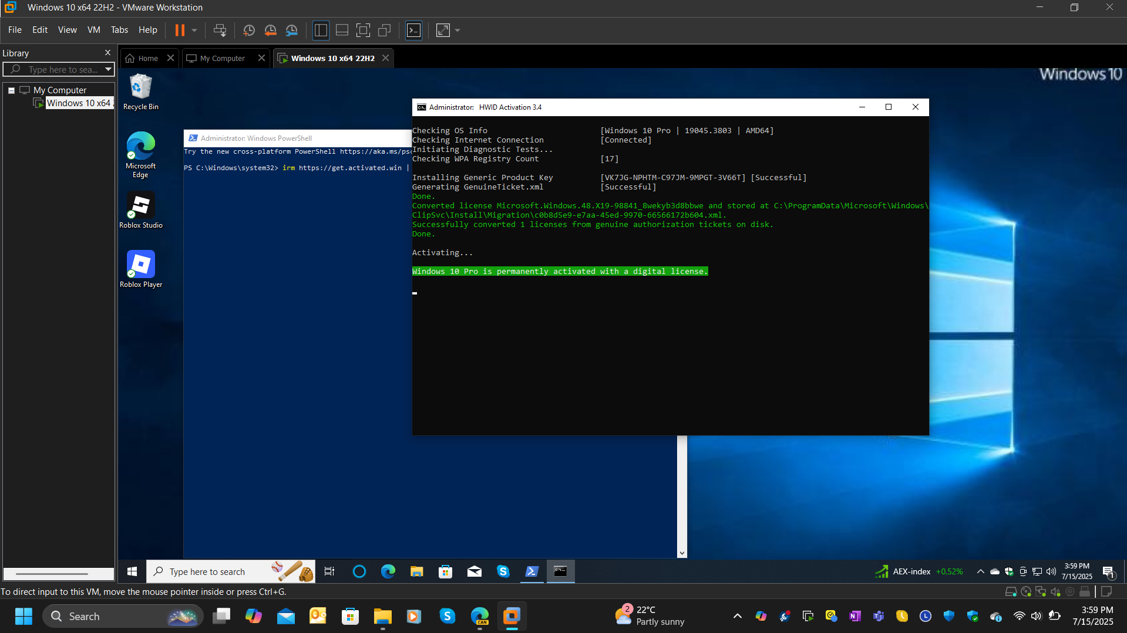The height and width of the screenshot is (633, 1127).
Task: Toggle the Library panel visibility
Action: 321,30
